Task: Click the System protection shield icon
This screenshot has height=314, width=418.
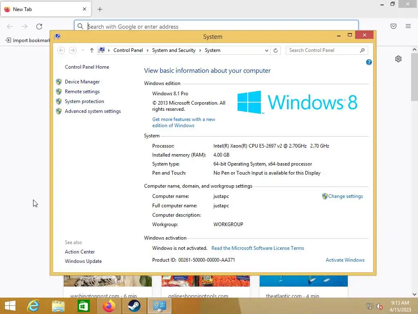Action: 59,101
